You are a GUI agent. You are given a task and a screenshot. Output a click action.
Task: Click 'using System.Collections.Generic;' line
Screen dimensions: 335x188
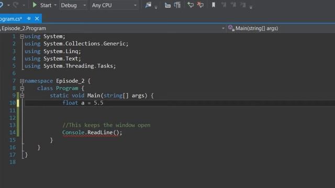pyautogui.click(x=76, y=44)
